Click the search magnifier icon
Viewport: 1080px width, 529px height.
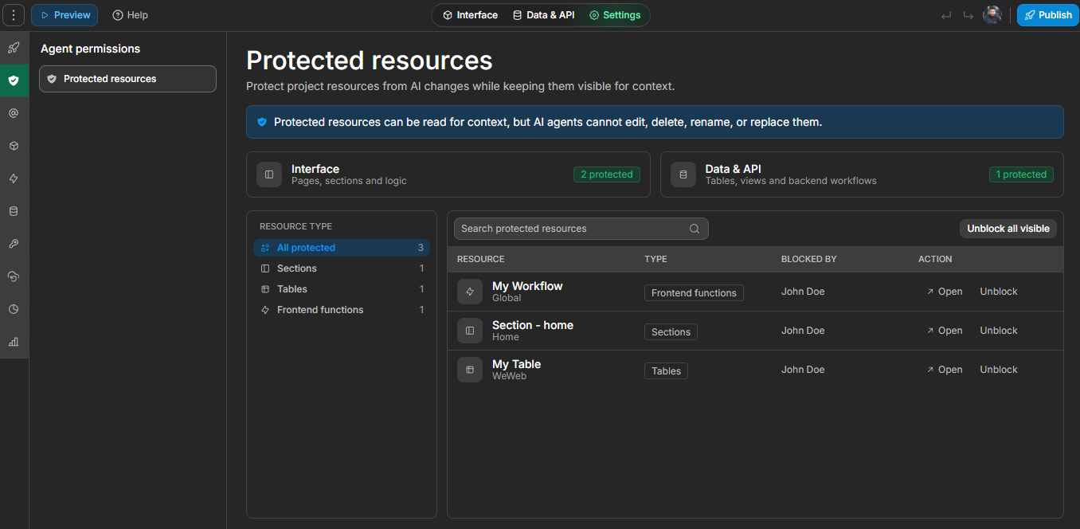[x=695, y=229]
